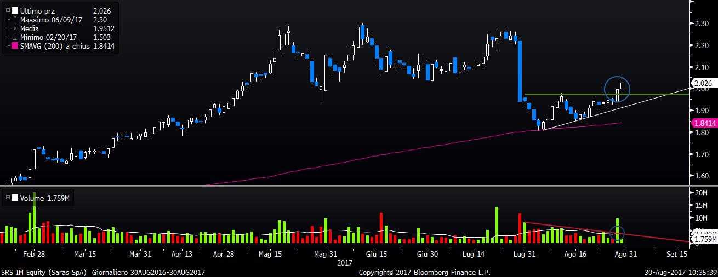Select the Massimo high marker icon

pos(14,19)
